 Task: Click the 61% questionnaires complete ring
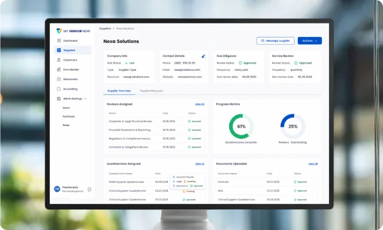241,126
